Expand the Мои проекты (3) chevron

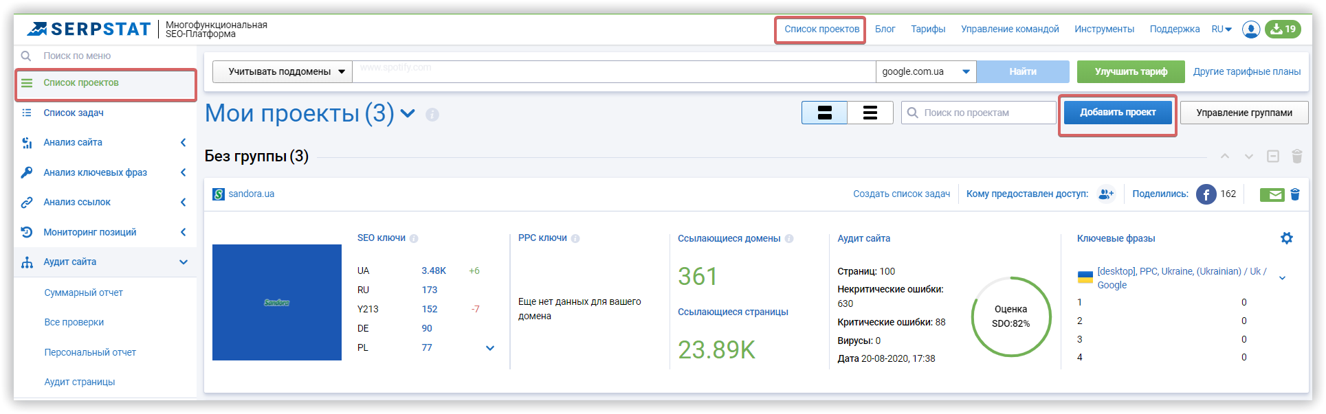tap(408, 113)
